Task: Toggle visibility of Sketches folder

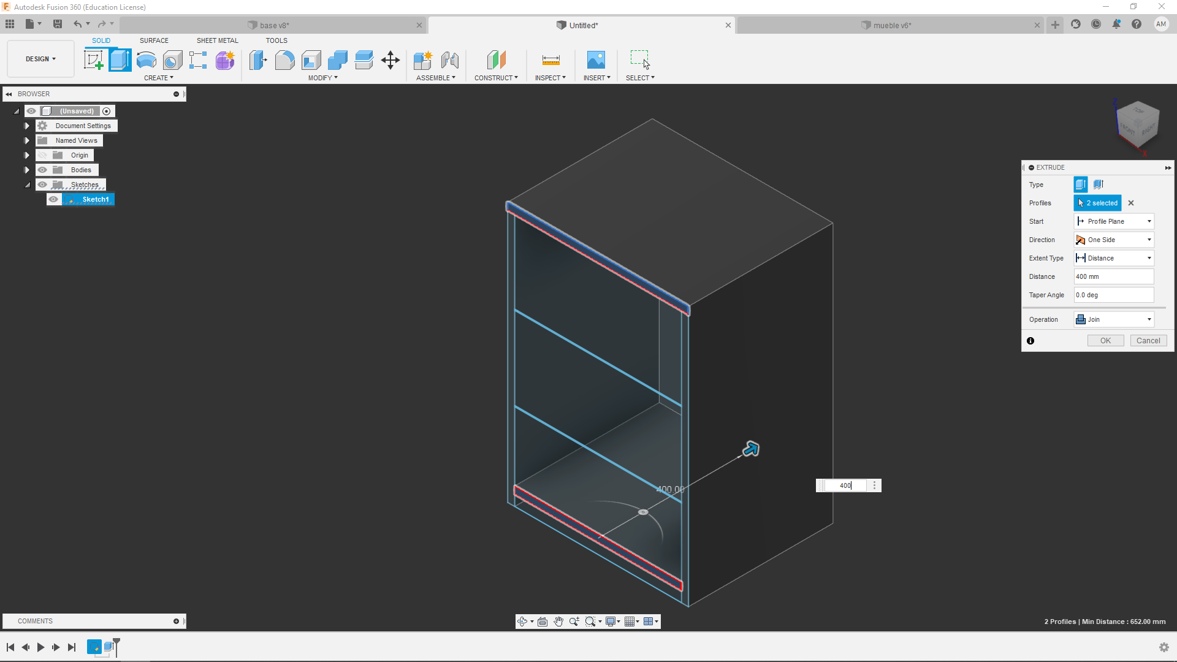Action: (x=41, y=185)
